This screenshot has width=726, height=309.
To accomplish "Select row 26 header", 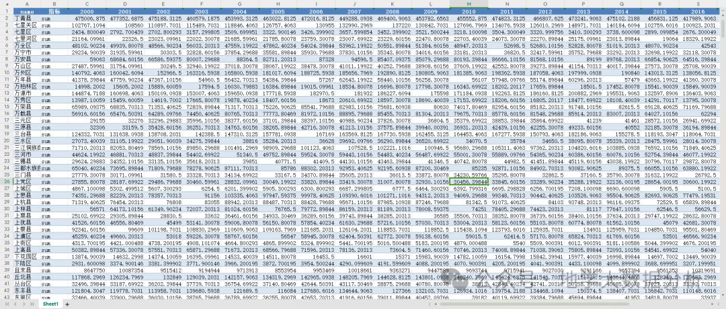I will coord(7,182).
